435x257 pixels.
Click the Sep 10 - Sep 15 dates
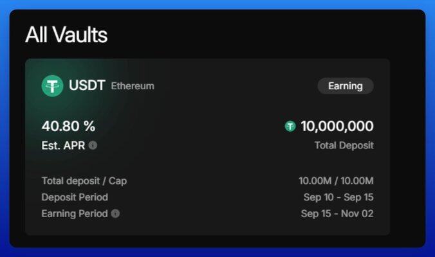(338, 197)
